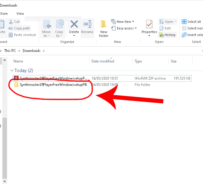The height and width of the screenshot is (188, 203).
Task: Collapse the Today (2) group
Action: click(x=12, y=71)
